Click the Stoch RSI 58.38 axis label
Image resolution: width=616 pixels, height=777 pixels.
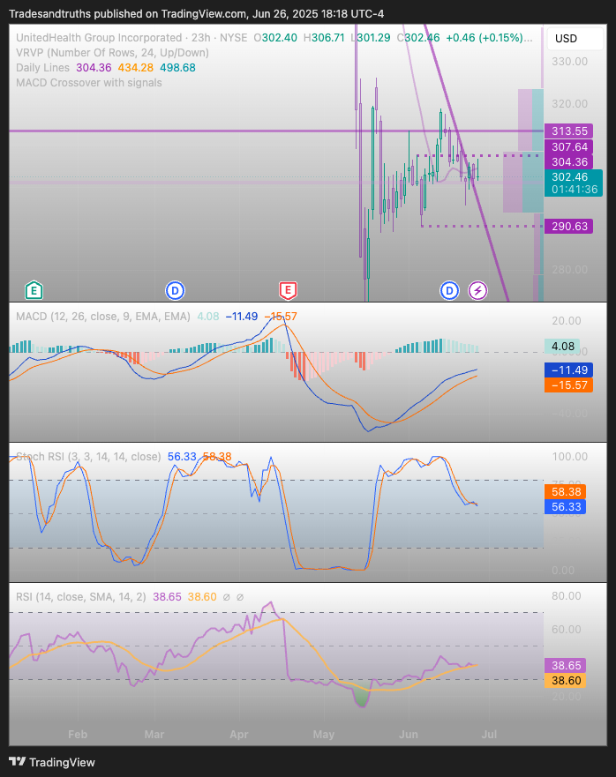click(566, 491)
